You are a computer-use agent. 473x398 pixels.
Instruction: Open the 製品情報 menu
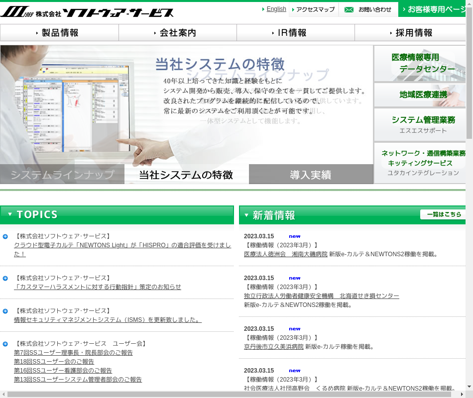[59, 32]
